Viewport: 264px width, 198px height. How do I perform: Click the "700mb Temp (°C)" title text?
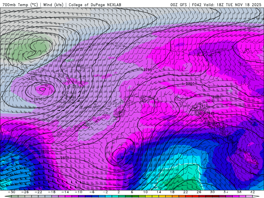click(x=20, y=5)
